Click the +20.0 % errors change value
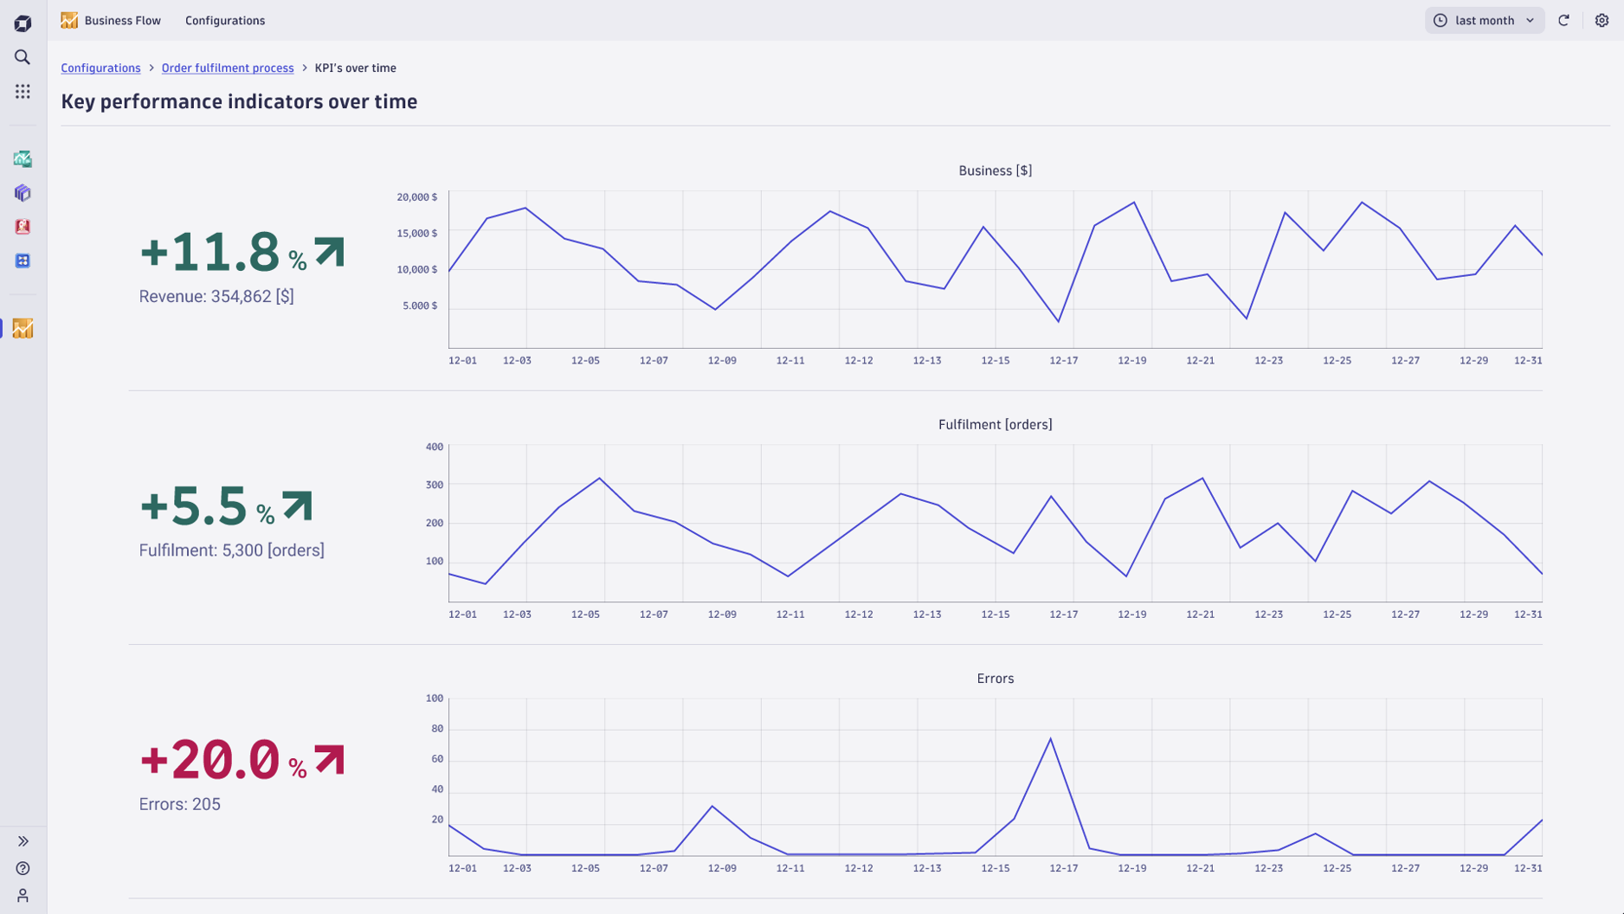1624x914 pixels. click(x=223, y=759)
